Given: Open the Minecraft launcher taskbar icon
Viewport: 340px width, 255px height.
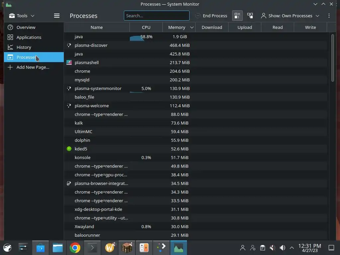Looking at the screenshot, I should click(127, 248).
